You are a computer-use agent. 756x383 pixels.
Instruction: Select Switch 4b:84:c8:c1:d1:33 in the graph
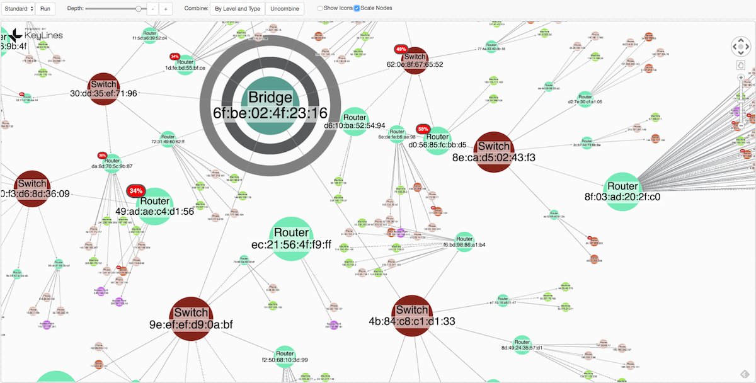click(x=412, y=310)
